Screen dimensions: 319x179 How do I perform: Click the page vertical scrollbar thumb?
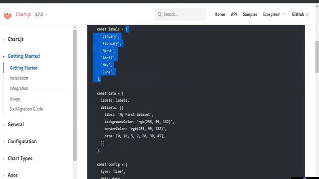click(x=317, y=57)
